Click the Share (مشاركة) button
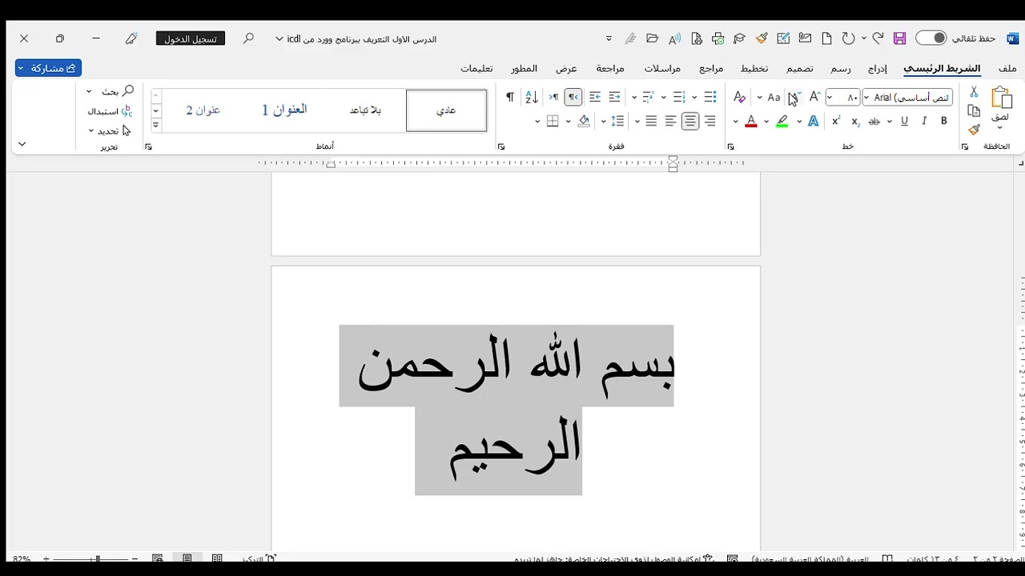1025x576 pixels. click(48, 69)
